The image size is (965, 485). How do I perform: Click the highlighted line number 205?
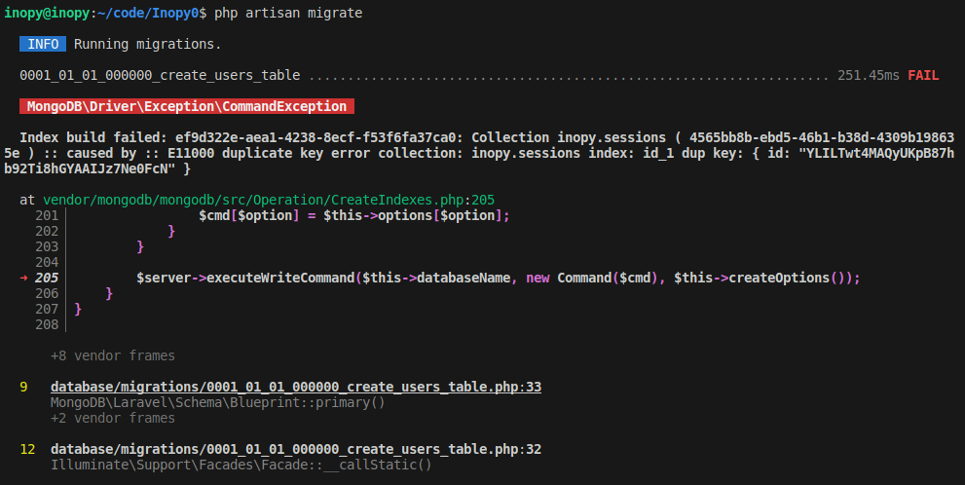tap(47, 278)
